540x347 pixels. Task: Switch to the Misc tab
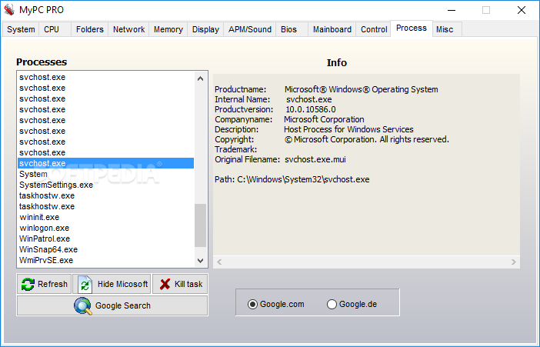pyautogui.click(x=447, y=30)
